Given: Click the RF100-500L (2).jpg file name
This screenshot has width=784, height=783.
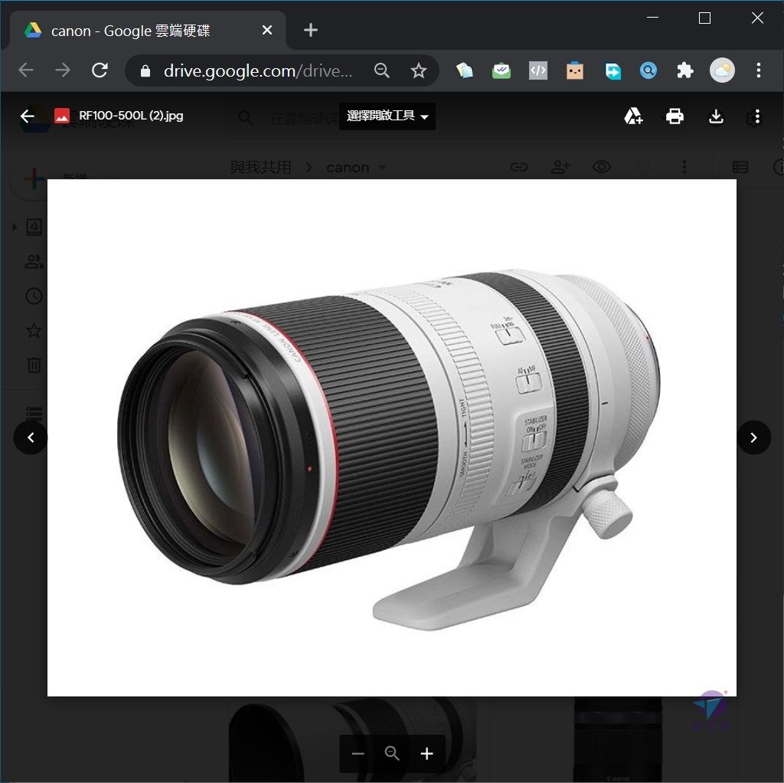Looking at the screenshot, I should coord(131,116).
